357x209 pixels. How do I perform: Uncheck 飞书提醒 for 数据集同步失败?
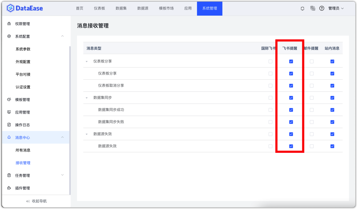point(291,122)
